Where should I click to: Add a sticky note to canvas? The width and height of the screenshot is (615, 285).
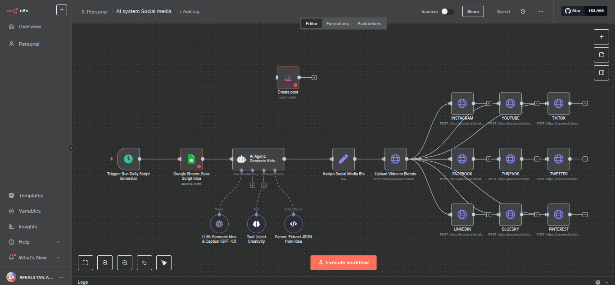[601, 55]
